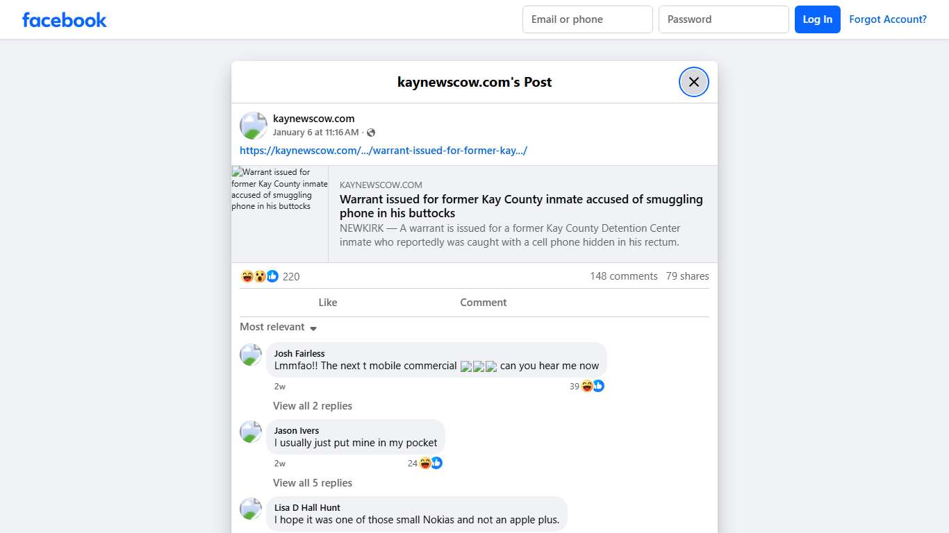949x533 pixels.
Task: Expand all replies under Josh Fairless's comment
Action: (313, 405)
